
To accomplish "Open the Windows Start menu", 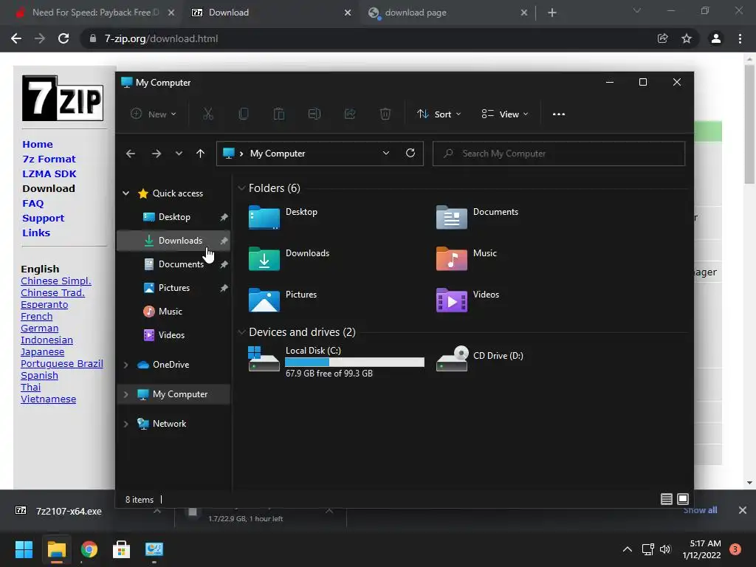I will 24,549.
